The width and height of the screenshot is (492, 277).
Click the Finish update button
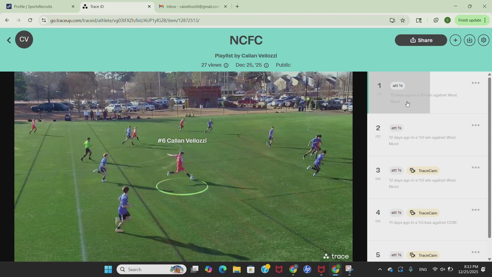click(469, 20)
